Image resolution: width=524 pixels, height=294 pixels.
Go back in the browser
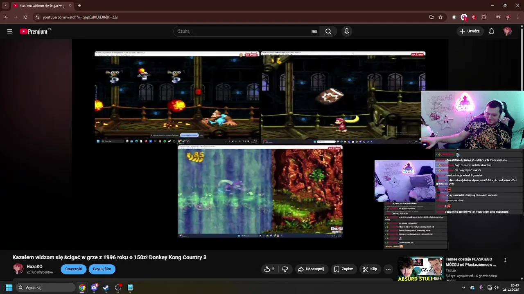point(6,17)
